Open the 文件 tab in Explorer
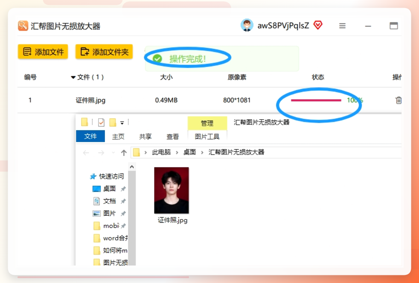The width and height of the screenshot is (419, 283). click(x=90, y=136)
